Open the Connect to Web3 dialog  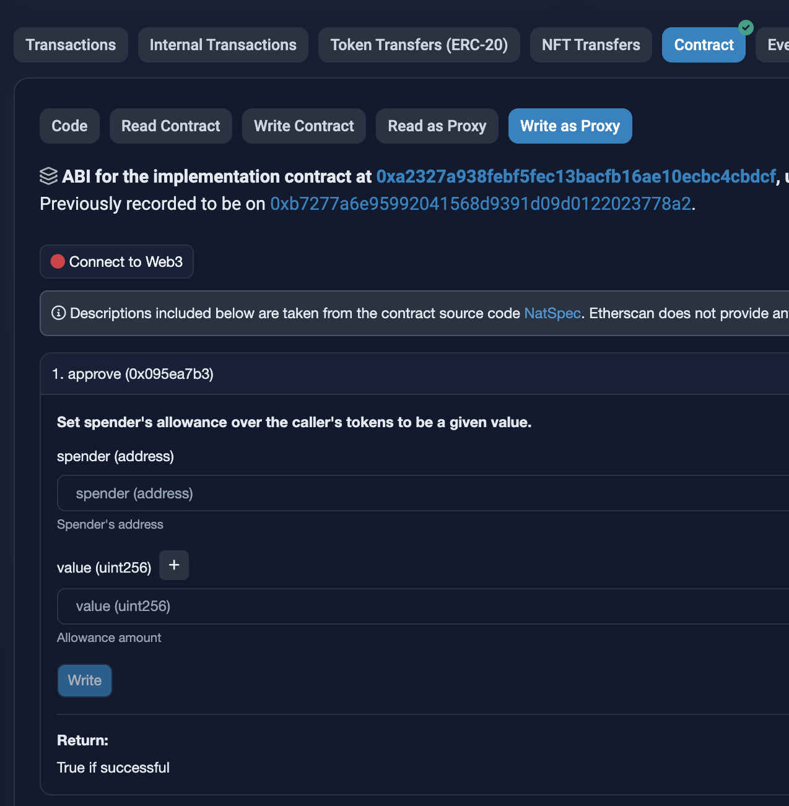pyautogui.click(x=116, y=261)
